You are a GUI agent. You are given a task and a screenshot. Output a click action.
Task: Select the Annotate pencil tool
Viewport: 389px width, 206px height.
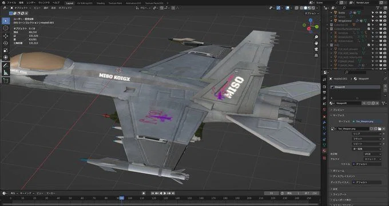[x=6, y=66]
